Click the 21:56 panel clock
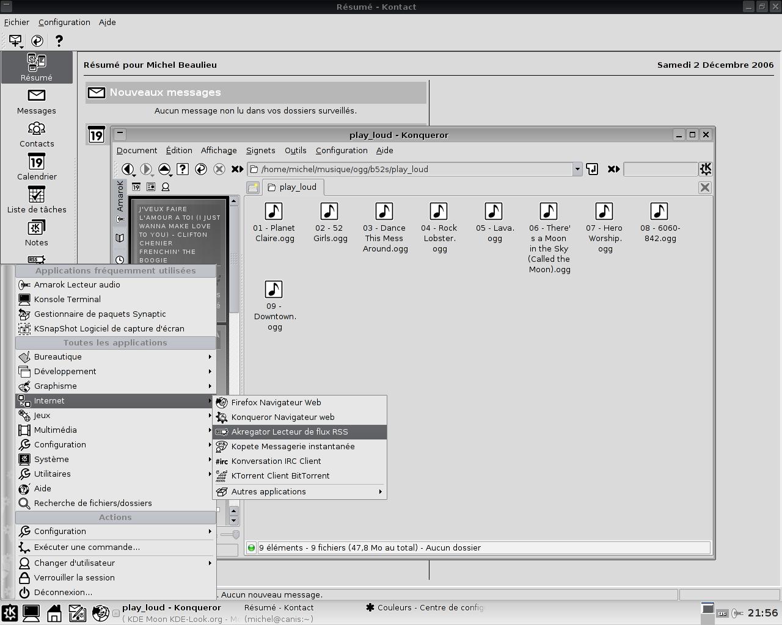The height and width of the screenshot is (625, 782). click(762, 613)
